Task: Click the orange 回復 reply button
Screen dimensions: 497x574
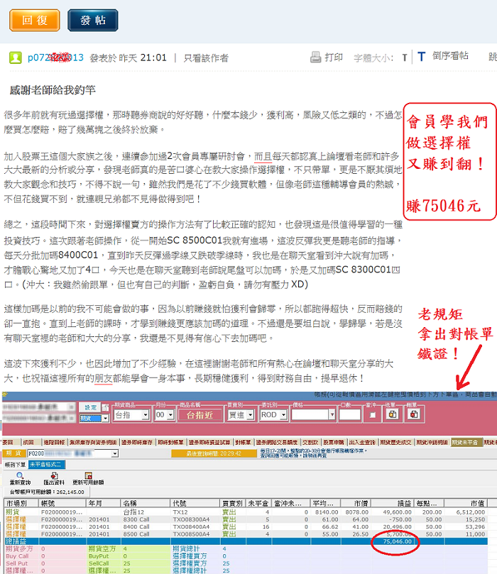Action: 35,20
